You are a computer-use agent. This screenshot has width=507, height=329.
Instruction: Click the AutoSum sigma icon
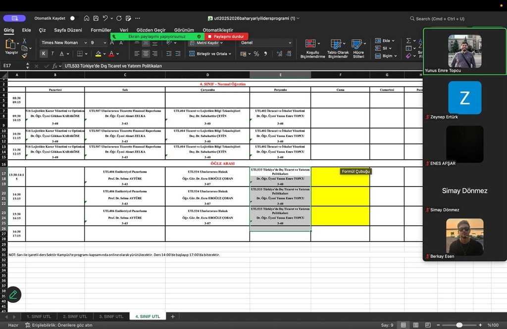click(x=408, y=41)
